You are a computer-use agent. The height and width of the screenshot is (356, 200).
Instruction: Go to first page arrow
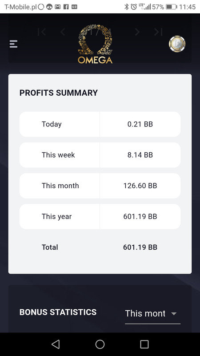click(42, 32)
